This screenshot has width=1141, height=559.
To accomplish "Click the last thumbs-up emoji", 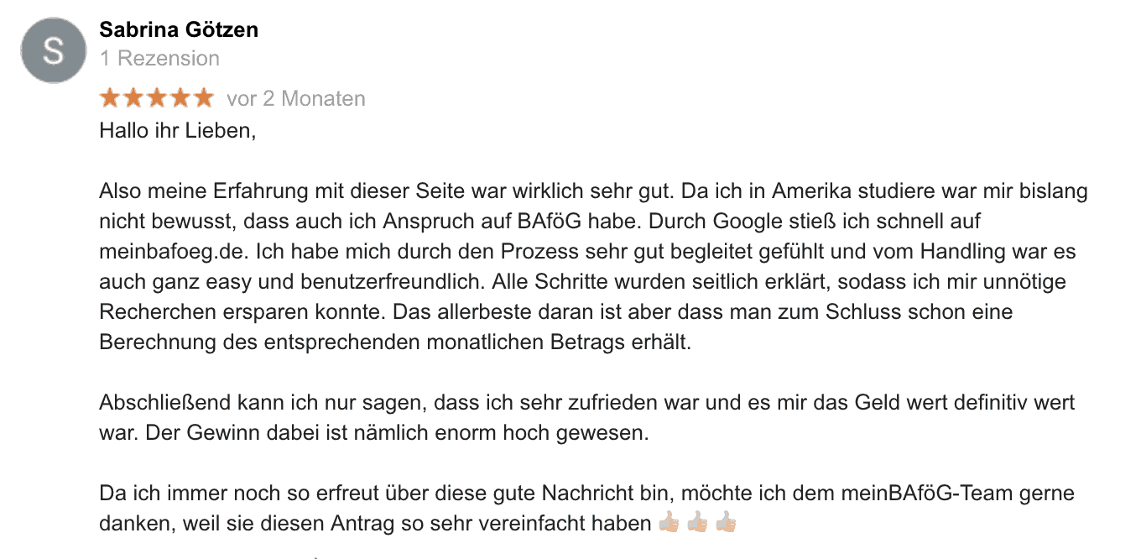I will click(726, 524).
